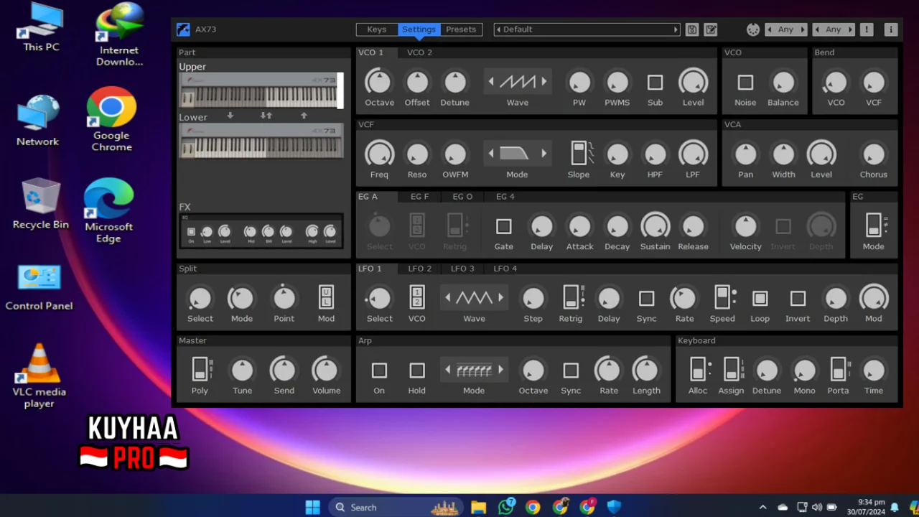Viewport: 919px width, 517px height.
Task: Click the copy-up arrow above Lower part
Action: pyautogui.click(x=304, y=116)
